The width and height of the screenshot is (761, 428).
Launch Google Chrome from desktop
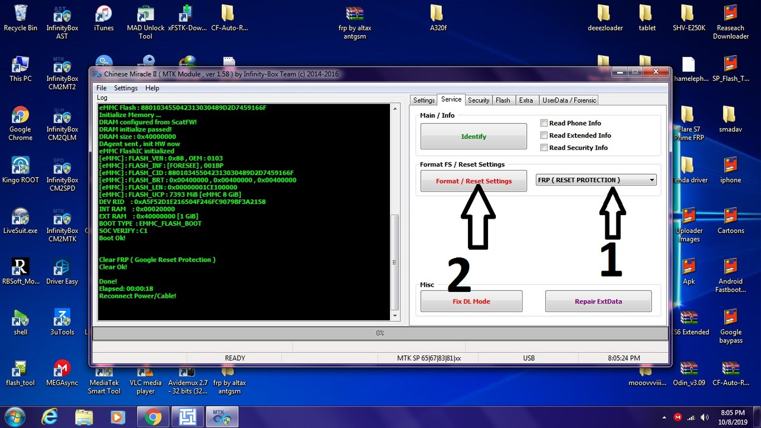coord(20,124)
